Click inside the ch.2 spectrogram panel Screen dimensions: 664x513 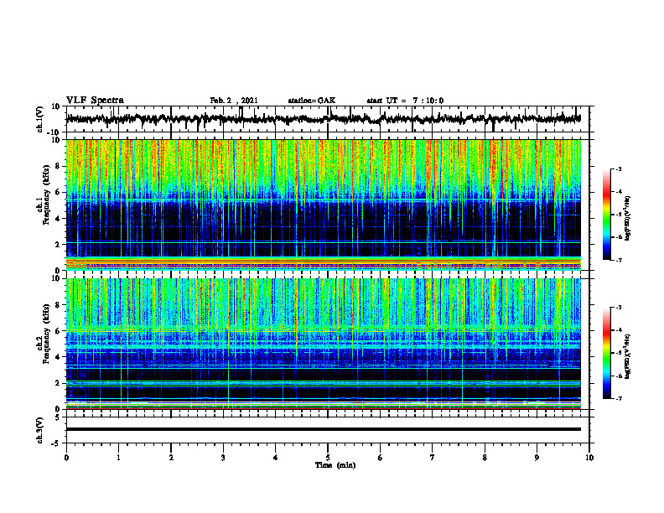click(x=323, y=344)
